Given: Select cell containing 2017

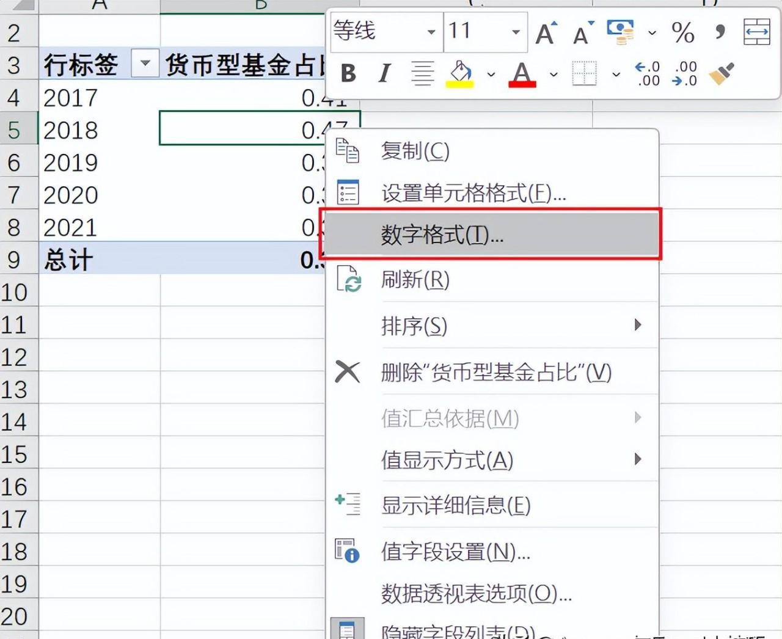Looking at the screenshot, I should pyautogui.click(x=100, y=97).
